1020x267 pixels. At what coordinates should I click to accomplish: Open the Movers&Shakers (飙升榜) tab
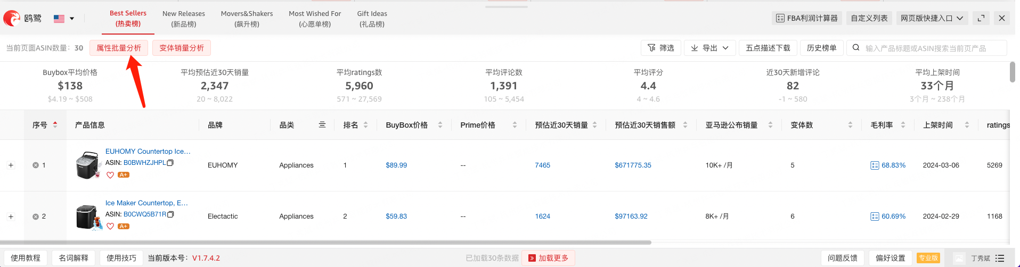(x=247, y=19)
